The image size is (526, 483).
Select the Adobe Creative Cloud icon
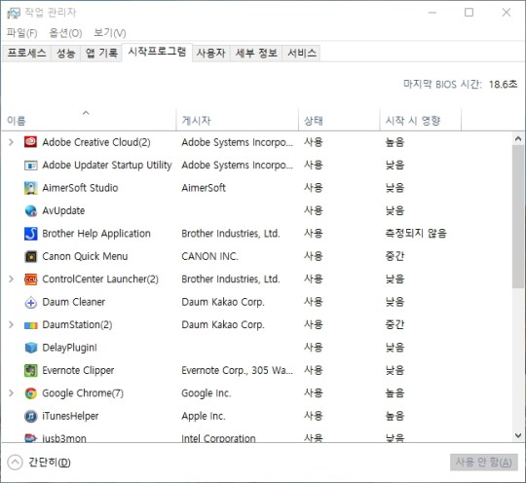pyautogui.click(x=31, y=142)
